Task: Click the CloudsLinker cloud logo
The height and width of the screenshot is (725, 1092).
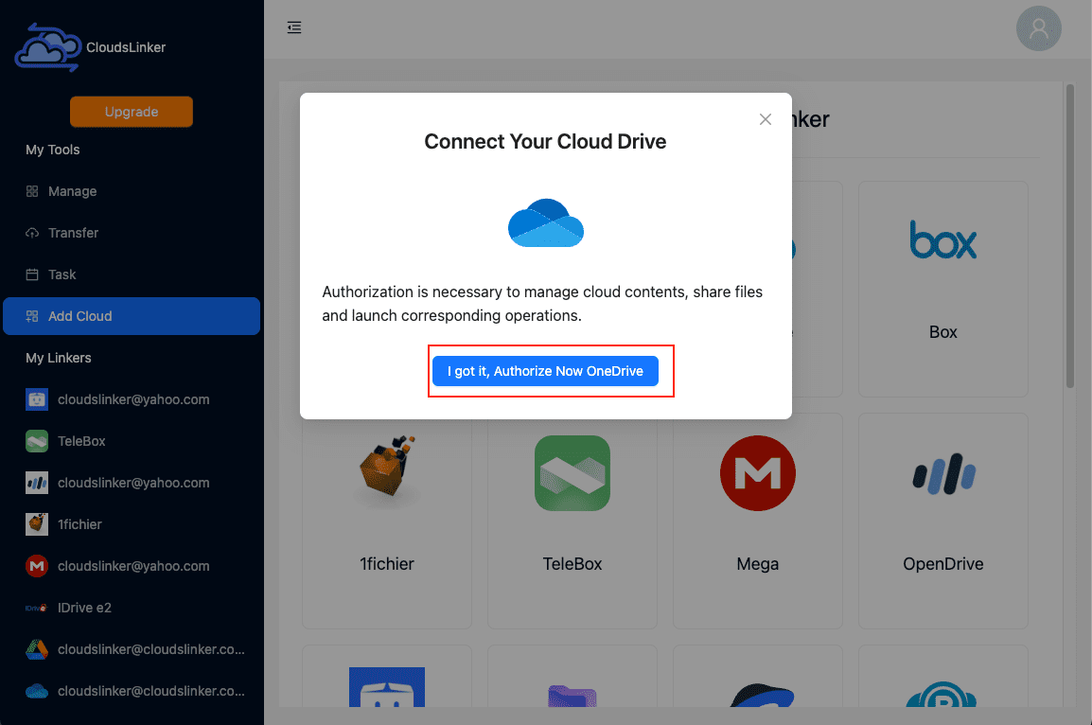Action: (x=47, y=47)
